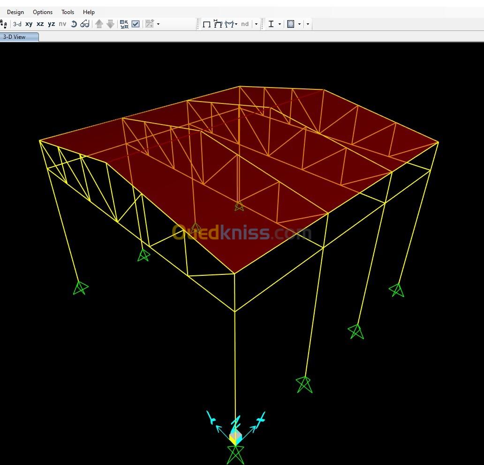
Task: Set the yz plane view
Action: click(51, 24)
